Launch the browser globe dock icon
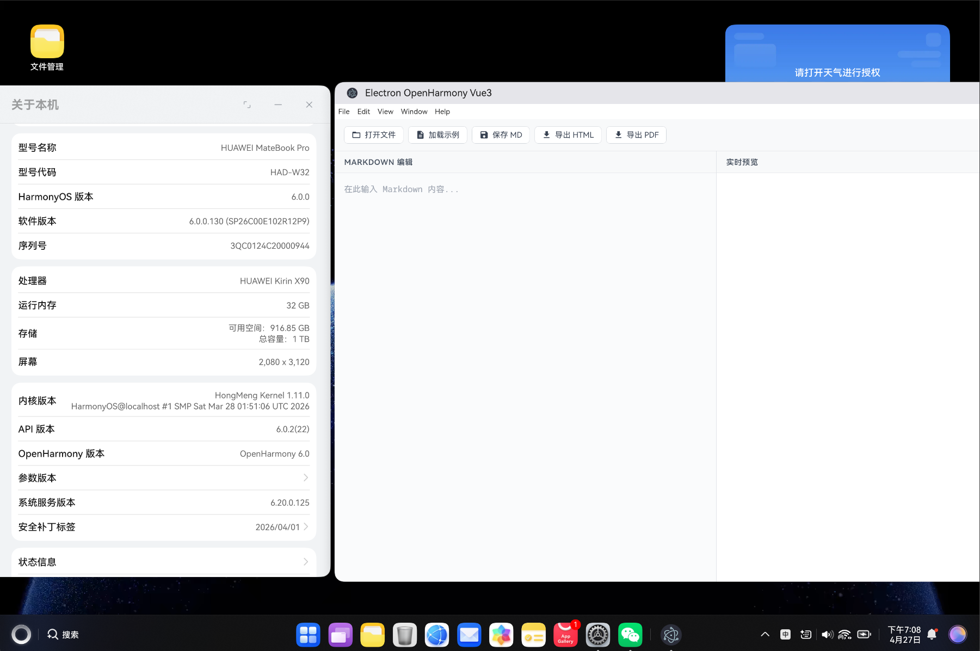The height and width of the screenshot is (651, 980). [437, 635]
